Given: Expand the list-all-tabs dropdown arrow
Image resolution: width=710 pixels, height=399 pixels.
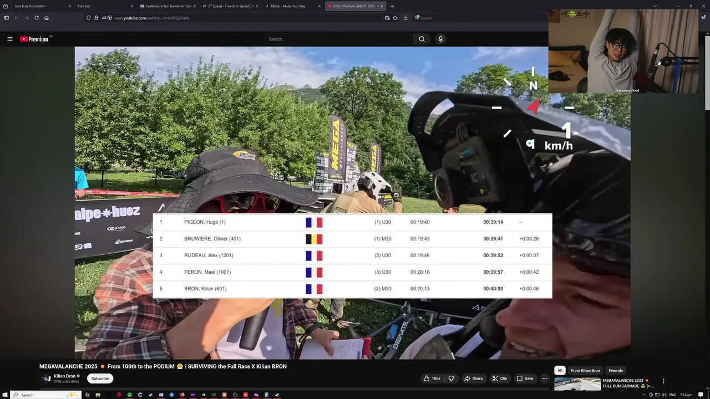Looking at the screenshot, I should (x=655, y=6).
